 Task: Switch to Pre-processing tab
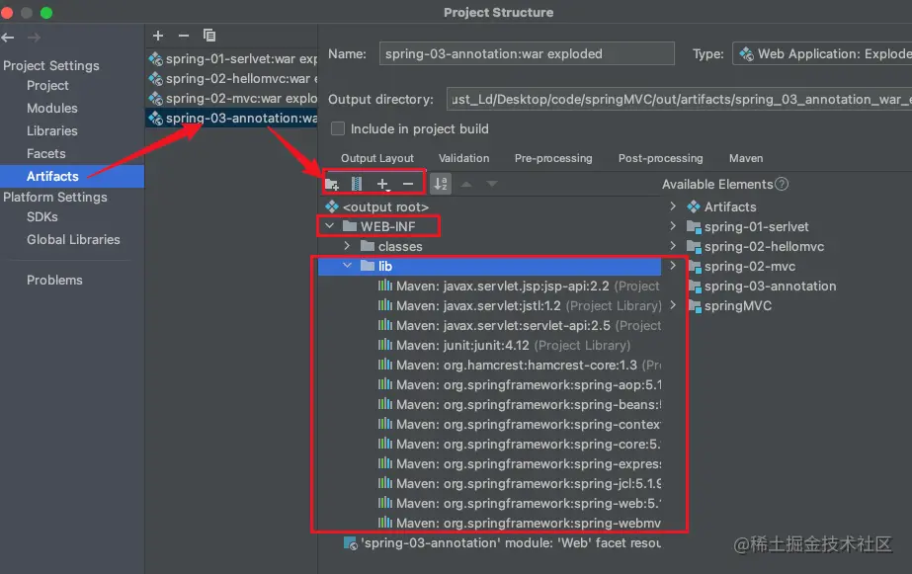(553, 158)
